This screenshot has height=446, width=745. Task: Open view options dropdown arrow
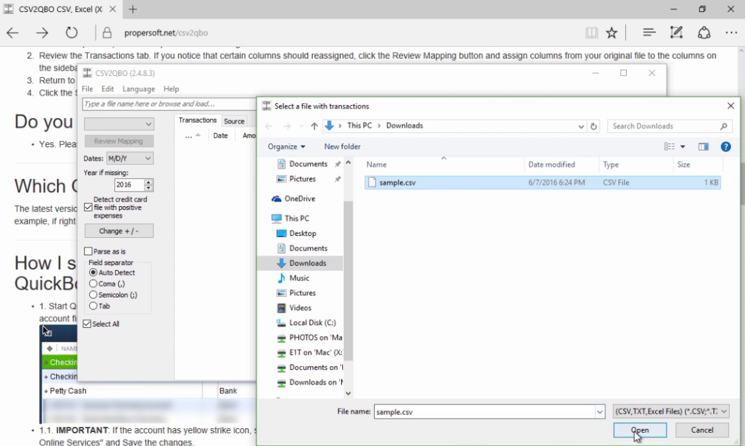pos(683,147)
